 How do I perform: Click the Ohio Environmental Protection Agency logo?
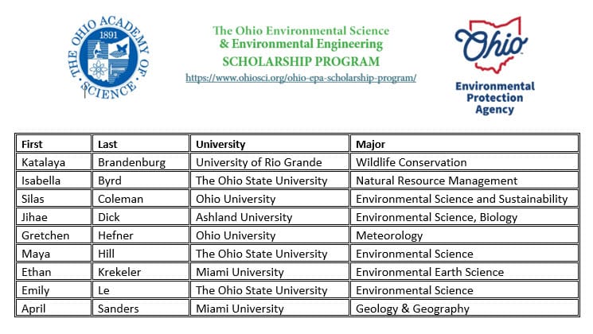[x=494, y=66]
